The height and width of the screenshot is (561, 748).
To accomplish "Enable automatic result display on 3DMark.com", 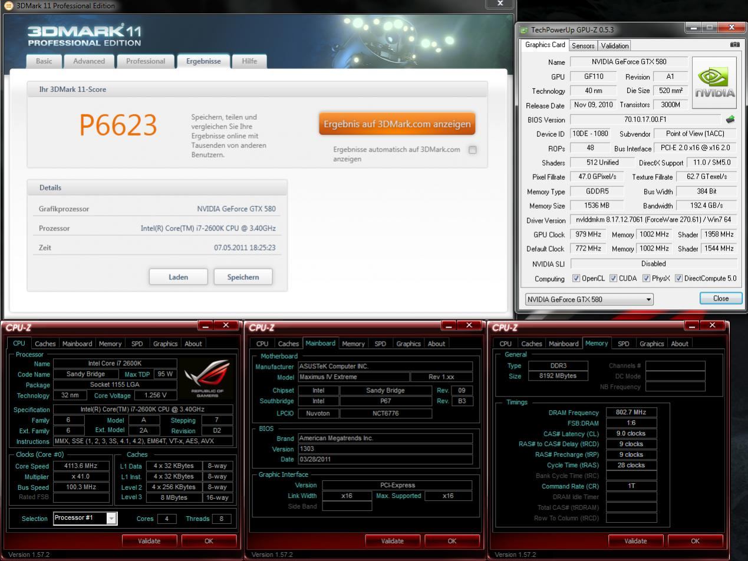I will (472, 150).
